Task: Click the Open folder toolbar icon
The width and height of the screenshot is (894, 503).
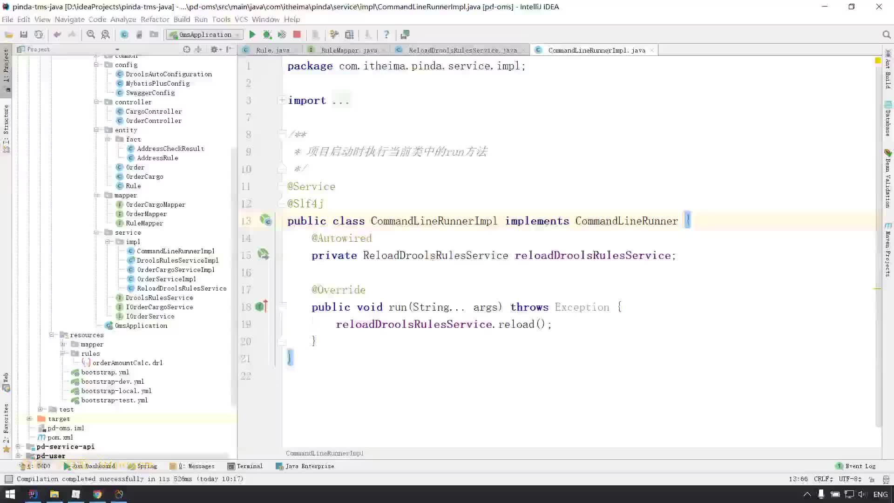Action: click(x=8, y=34)
